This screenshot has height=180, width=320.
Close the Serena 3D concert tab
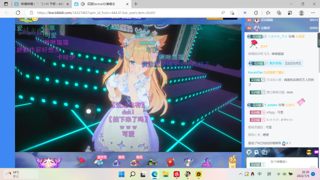tap(127, 4)
